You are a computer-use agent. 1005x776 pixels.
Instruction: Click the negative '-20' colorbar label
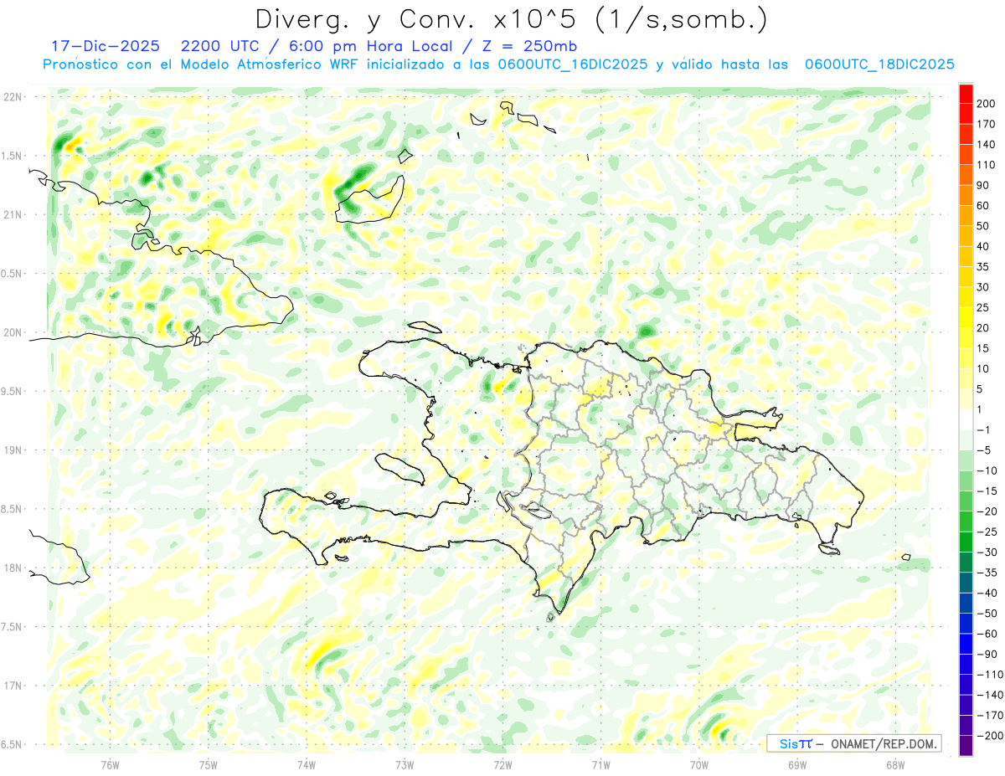pos(987,511)
